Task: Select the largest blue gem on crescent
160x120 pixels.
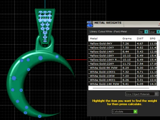Action: pyautogui.click(x=14, y=78)
